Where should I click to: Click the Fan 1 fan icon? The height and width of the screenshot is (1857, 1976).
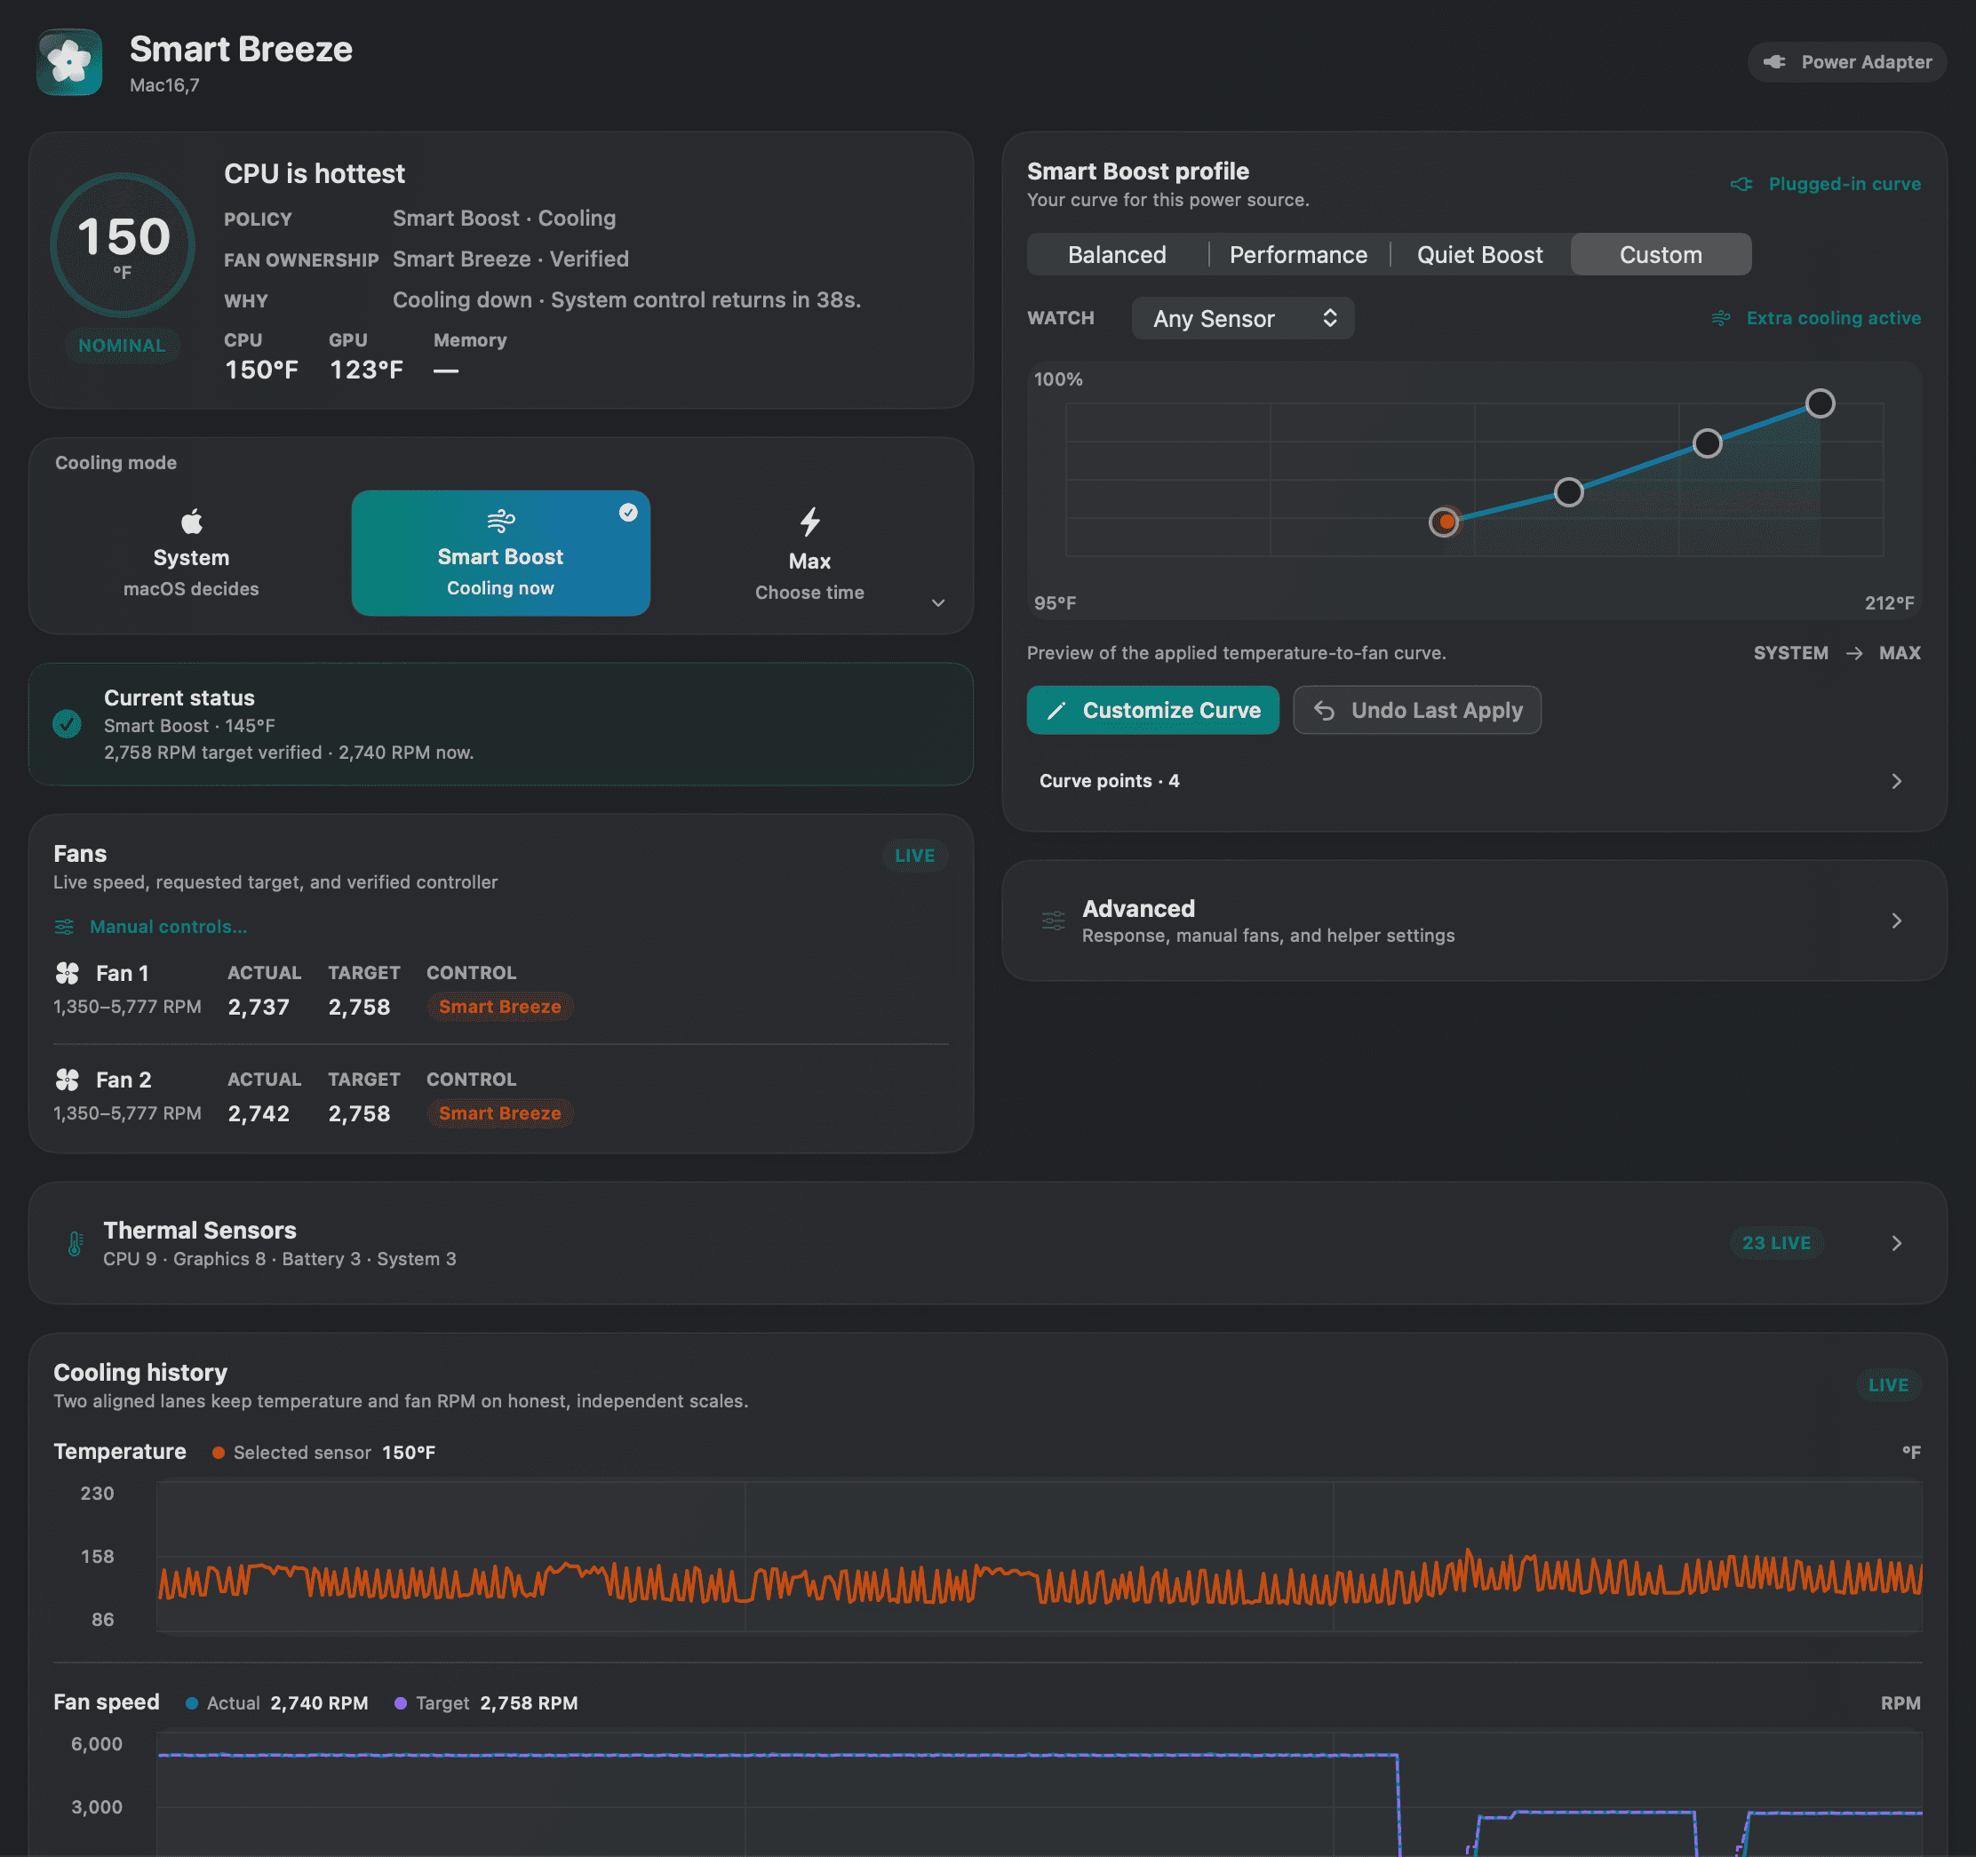coord(68,972)
